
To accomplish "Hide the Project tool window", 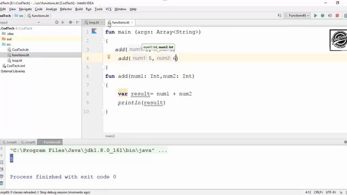I will click(x=78, y=22).
